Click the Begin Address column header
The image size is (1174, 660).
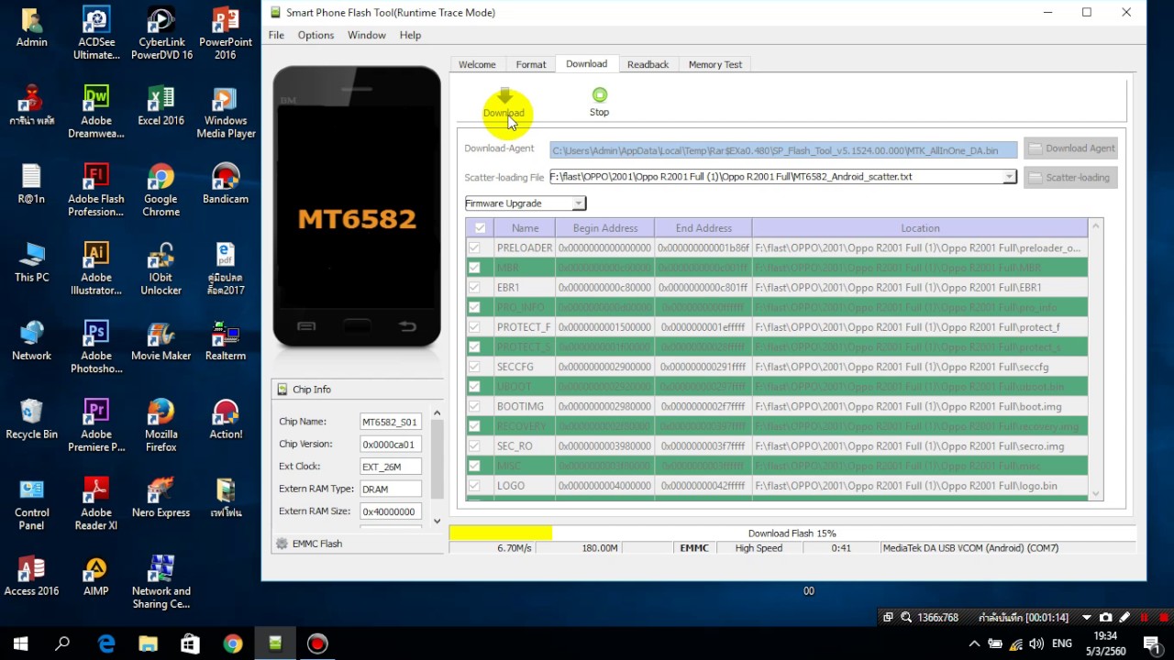605,227
